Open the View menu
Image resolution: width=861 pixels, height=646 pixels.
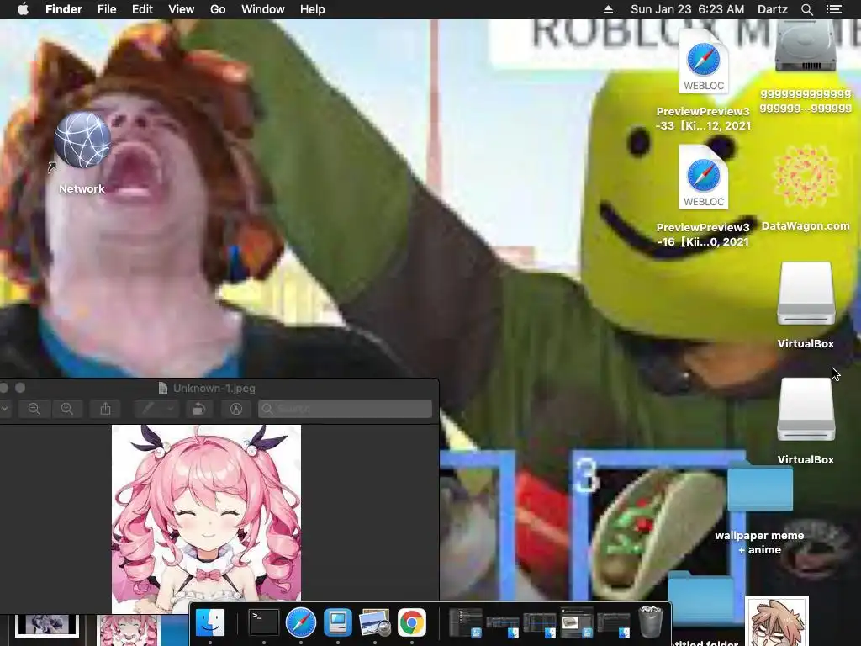(x=182, y=9)
